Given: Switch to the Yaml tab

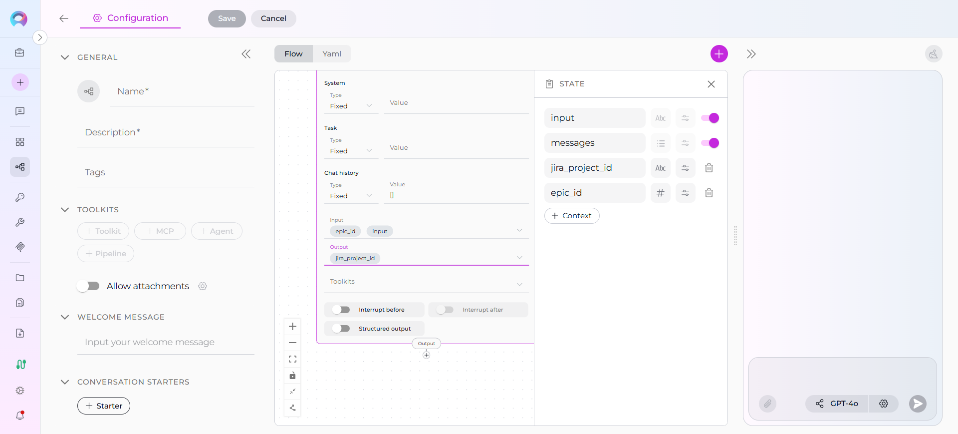Looking at the screenshot, I should pyautogui.click(x=332, y=54).
